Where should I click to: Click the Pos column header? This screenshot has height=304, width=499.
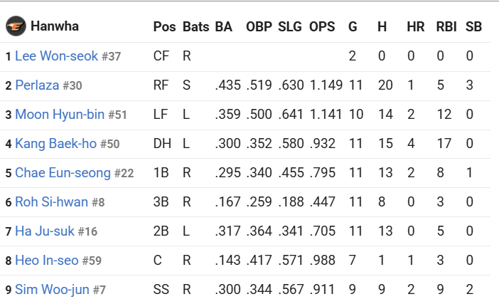point(164,27)
